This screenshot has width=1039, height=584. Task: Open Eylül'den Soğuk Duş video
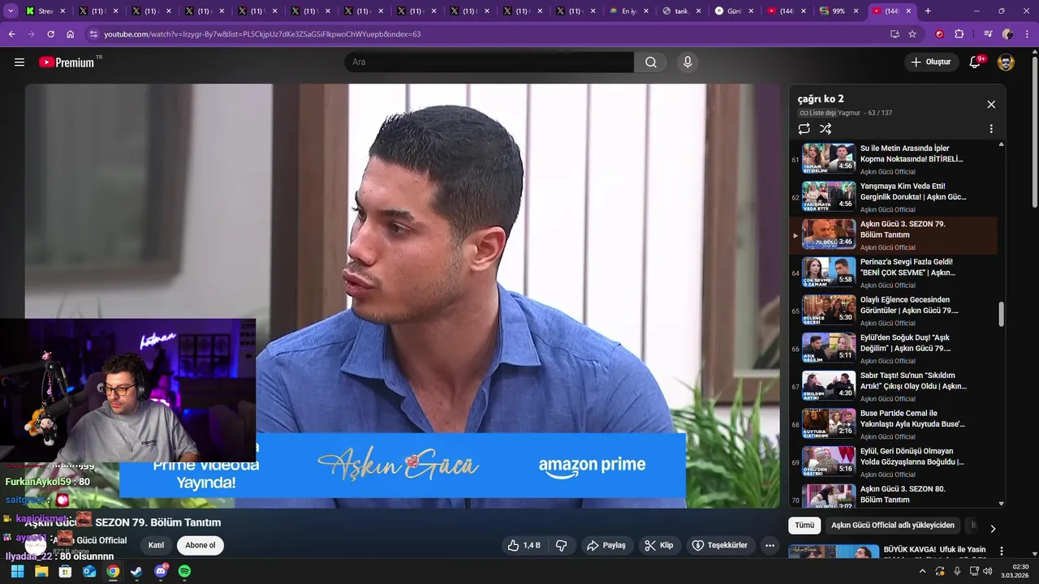893,349
